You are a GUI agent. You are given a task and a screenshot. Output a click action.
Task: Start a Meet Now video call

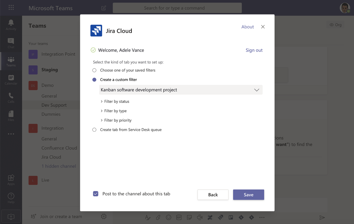(x=199, y=217)
